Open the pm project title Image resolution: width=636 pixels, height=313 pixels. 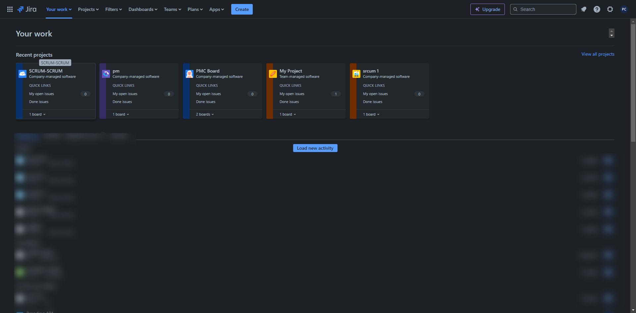click(x=116, y=71)
